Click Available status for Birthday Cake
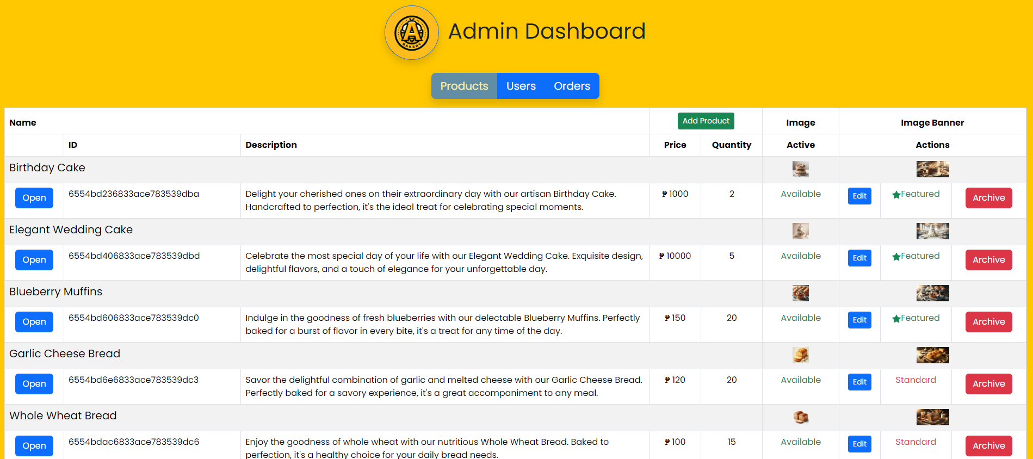 (801, 194)
